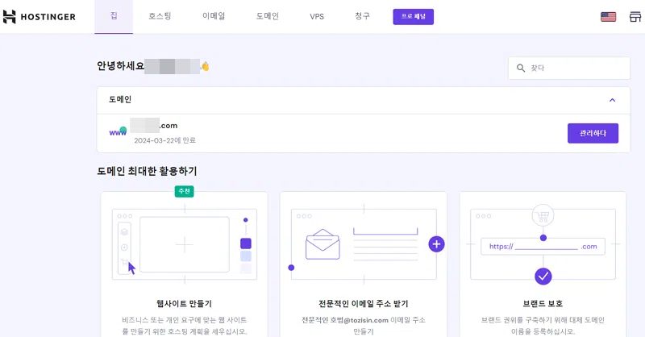645x337 pixels.
Task: Click the purple checkmark circle icon
Action: (543, 276)
